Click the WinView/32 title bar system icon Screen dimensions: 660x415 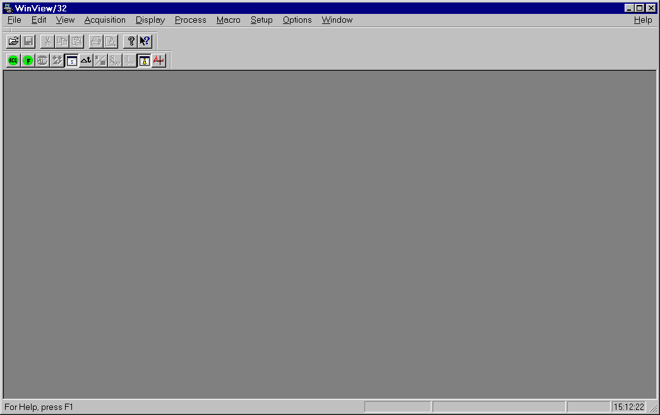(x=8, y=8)
